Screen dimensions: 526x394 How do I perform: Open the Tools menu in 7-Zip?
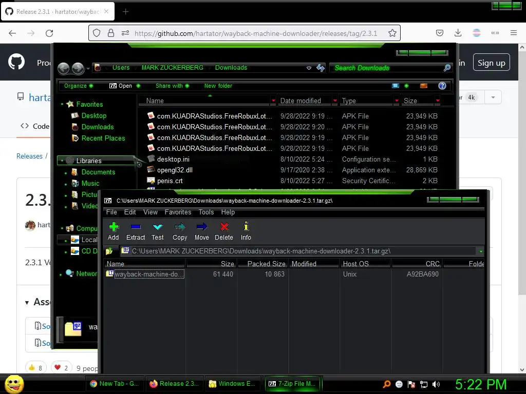coord(206,212)
